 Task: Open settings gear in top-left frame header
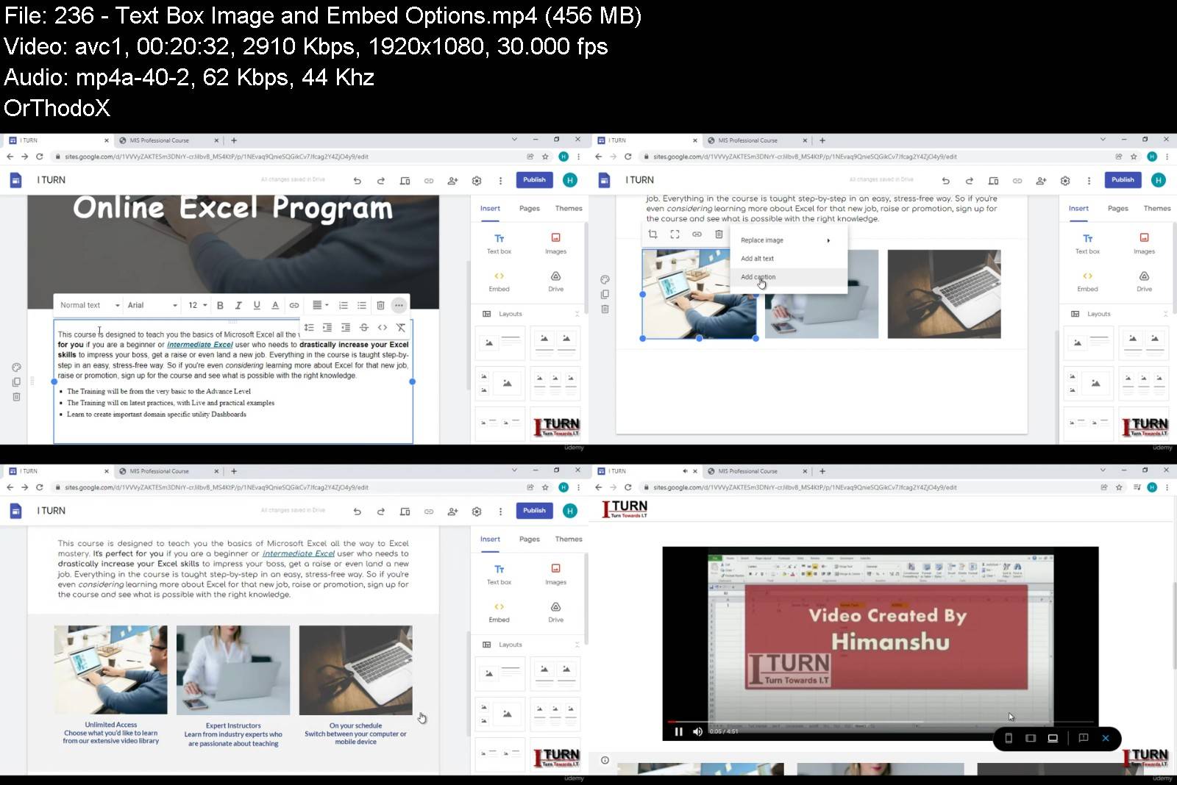tap(477, 180)
